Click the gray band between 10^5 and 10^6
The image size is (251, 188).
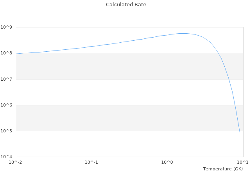pyautogui.click(x=118, y=118)
